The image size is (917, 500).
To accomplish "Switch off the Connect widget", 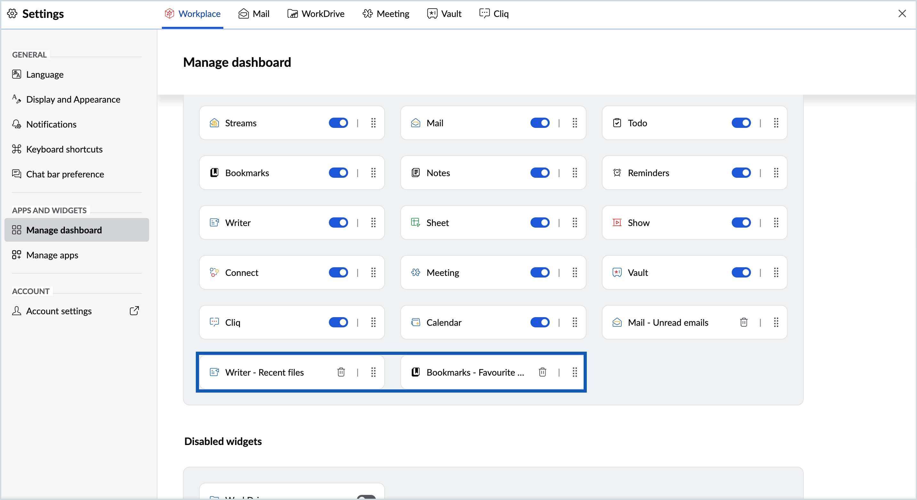I will coord(339,272).
